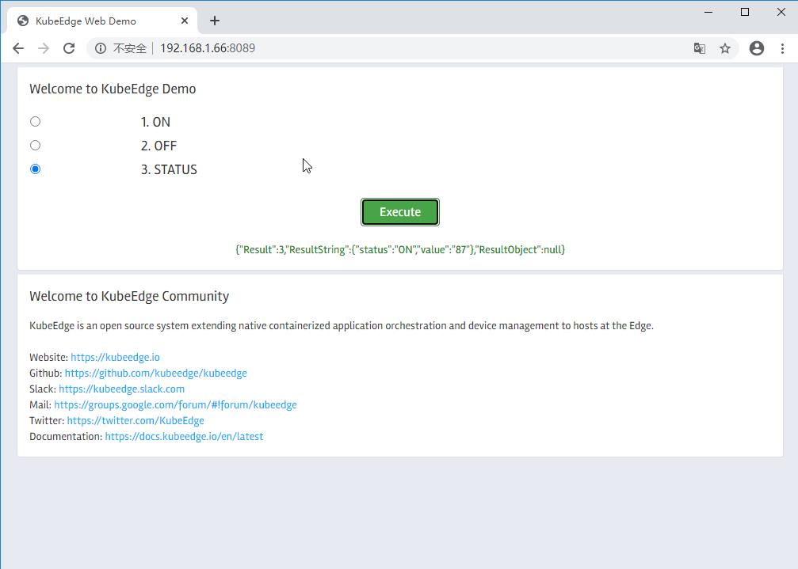Click the '2. OFF' option label

(x=158, y=146)
